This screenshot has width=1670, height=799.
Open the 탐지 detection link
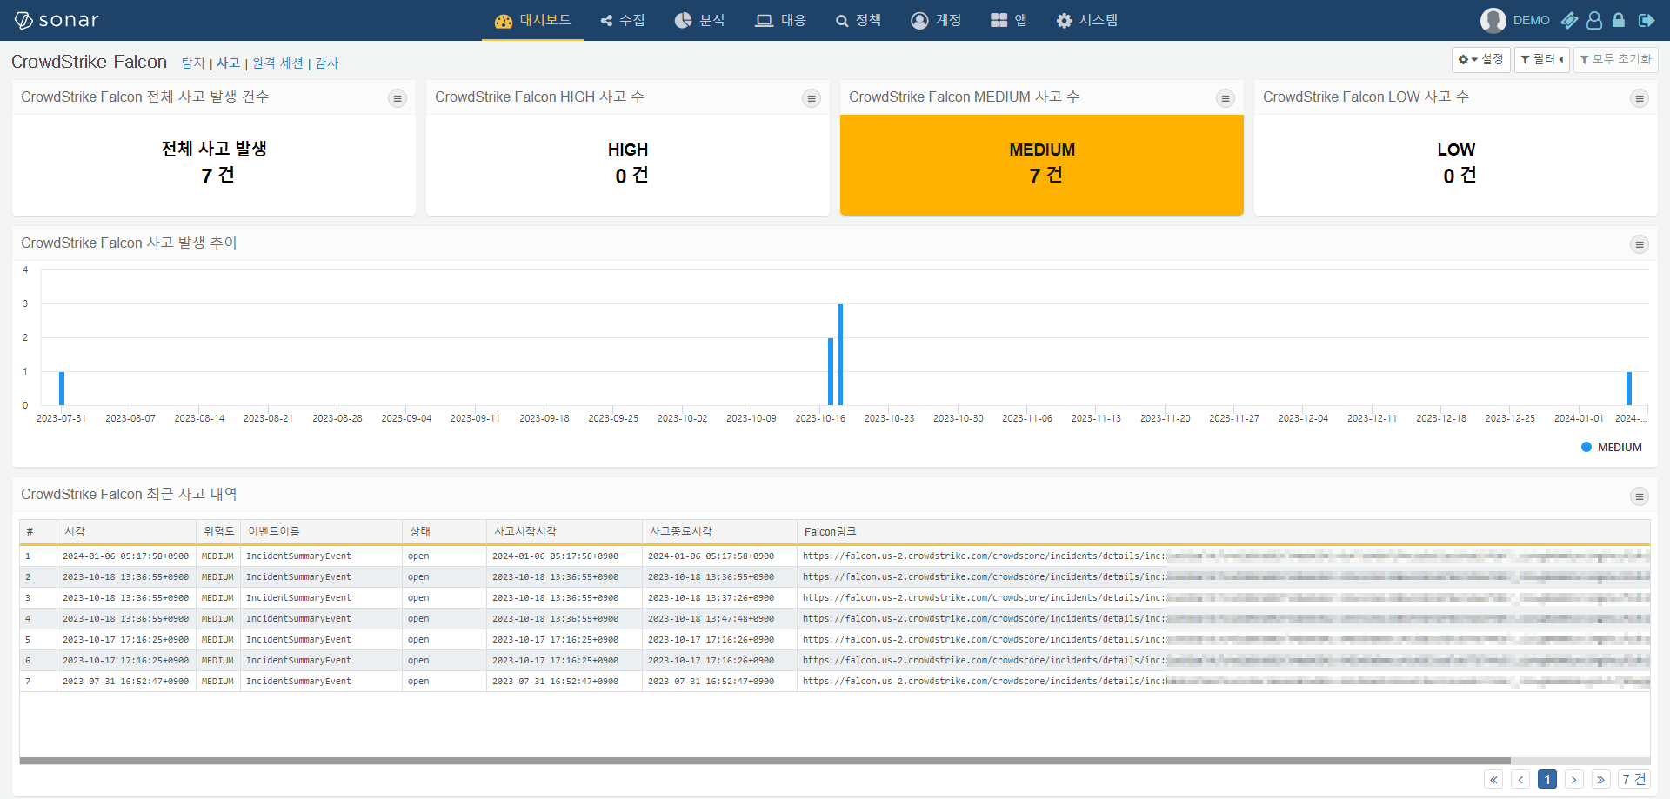(193, 63)
